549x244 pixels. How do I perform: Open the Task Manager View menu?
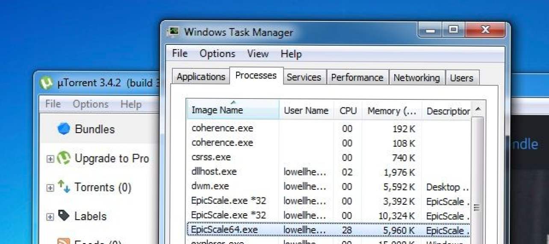(x=258, y=54)
